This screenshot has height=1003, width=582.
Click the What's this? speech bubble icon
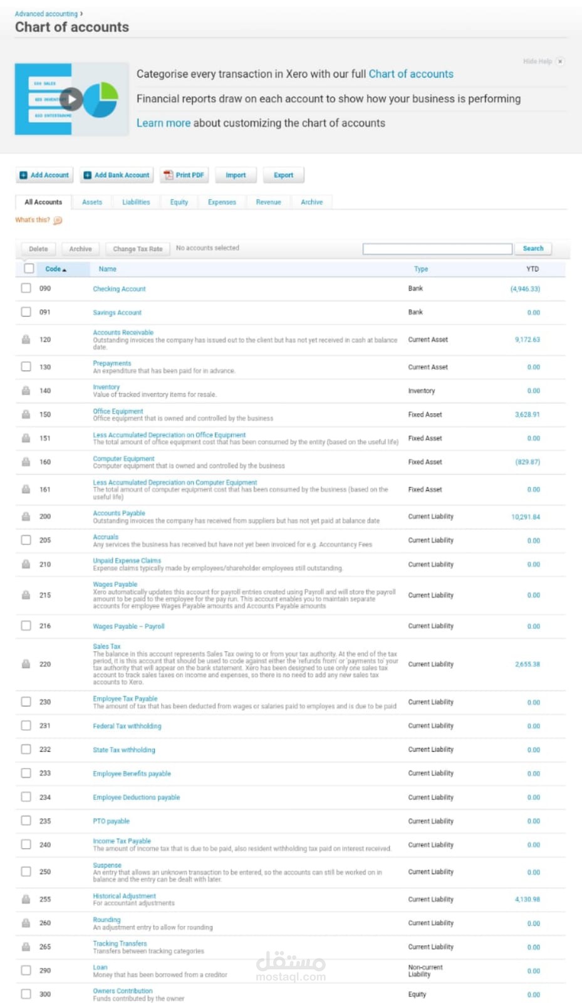[x=58, y=220]
